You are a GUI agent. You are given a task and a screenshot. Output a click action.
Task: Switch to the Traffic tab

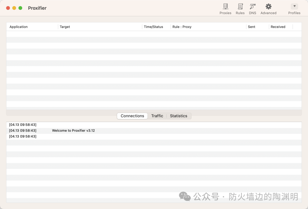tap(157, 116)
